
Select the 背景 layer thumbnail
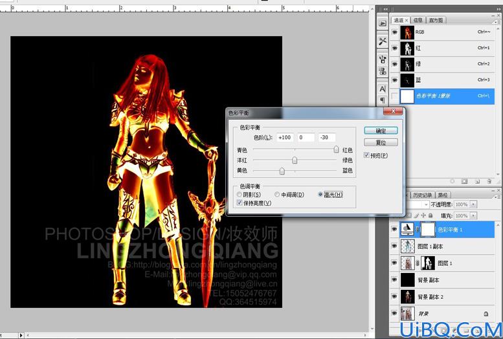point(407,314)
